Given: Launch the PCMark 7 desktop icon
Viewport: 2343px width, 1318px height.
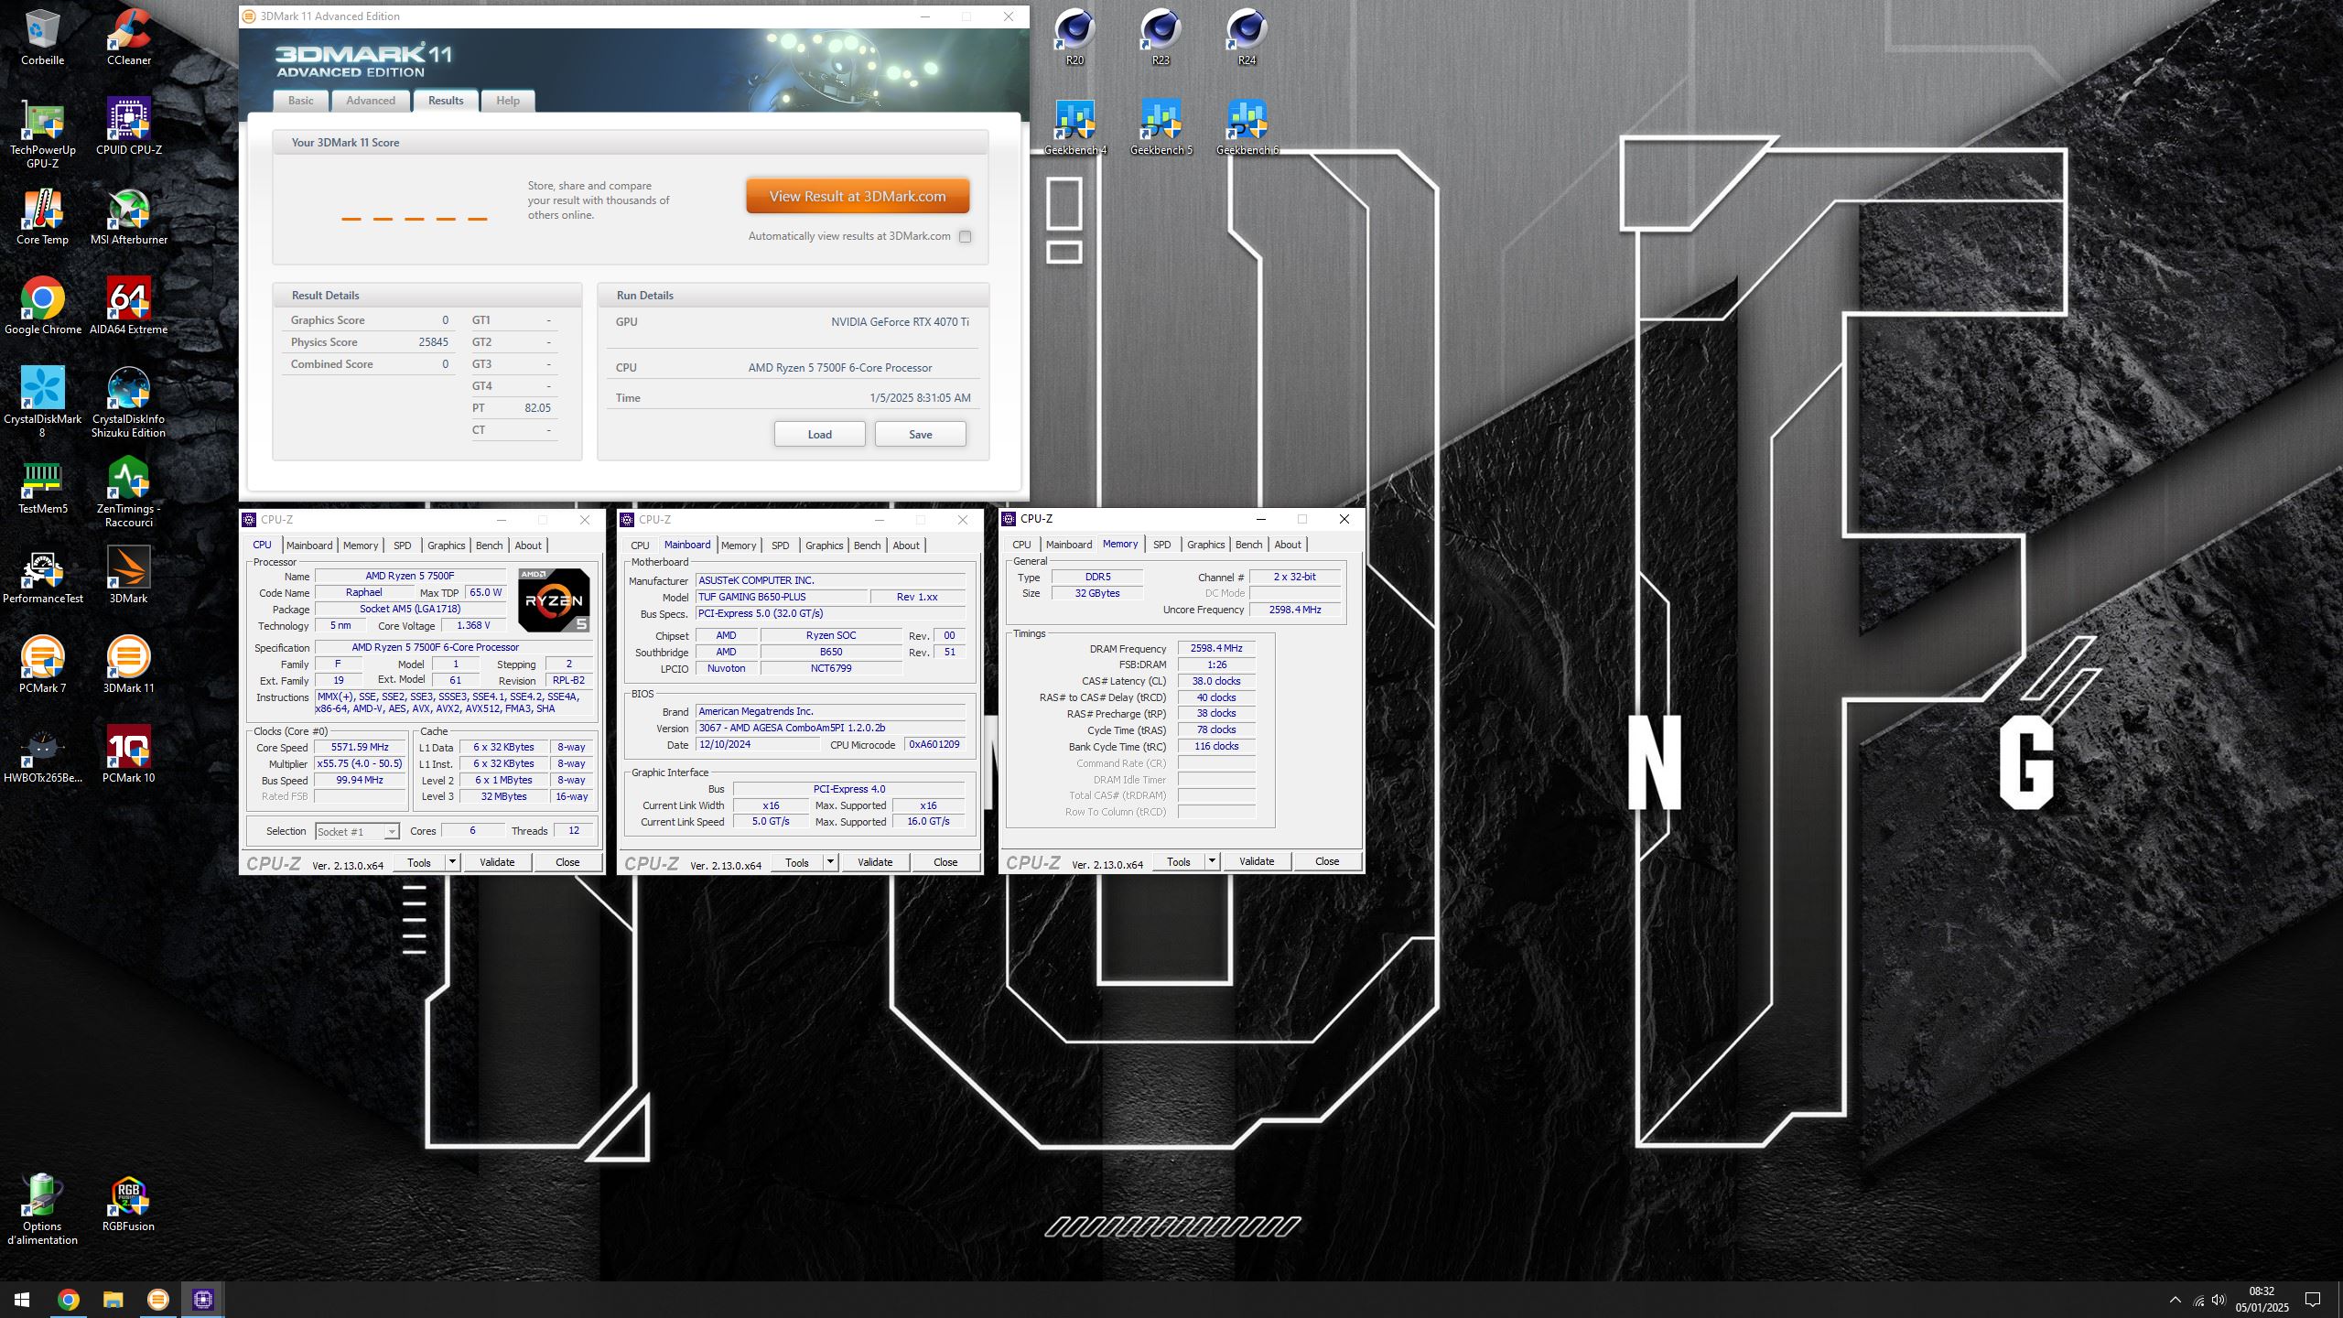Looking at the screenshot, I should point(42,666).
